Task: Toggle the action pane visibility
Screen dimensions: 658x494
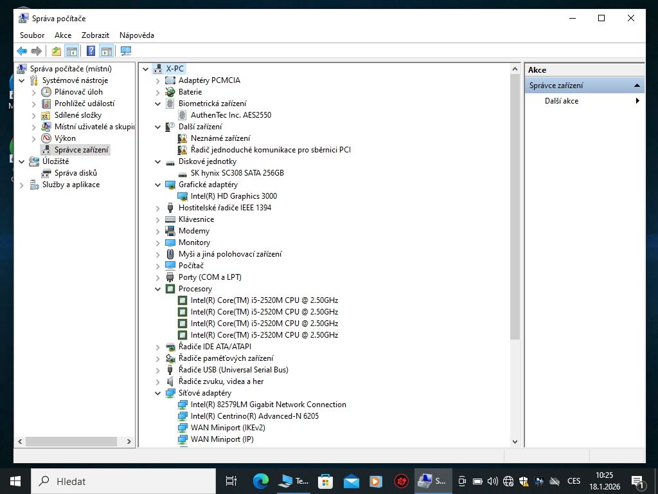Action: tap(105, 50)
